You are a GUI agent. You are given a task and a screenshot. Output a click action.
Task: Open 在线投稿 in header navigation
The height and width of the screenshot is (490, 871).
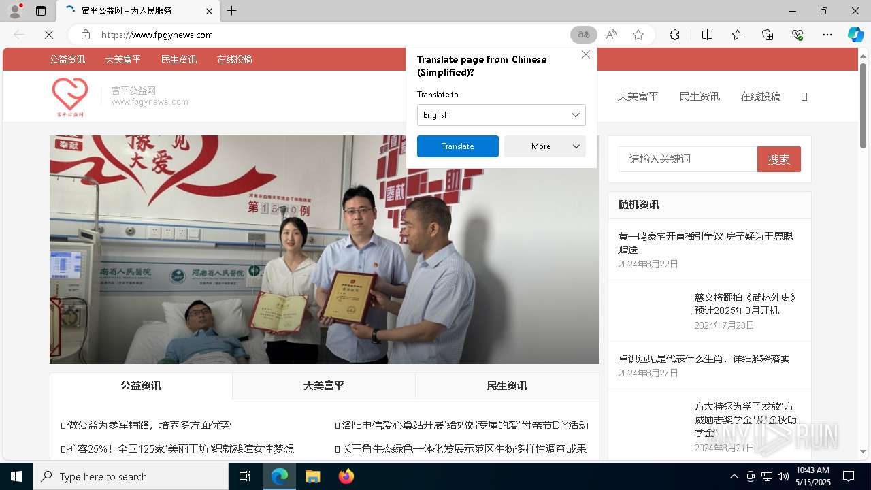[x=761, y=97]
